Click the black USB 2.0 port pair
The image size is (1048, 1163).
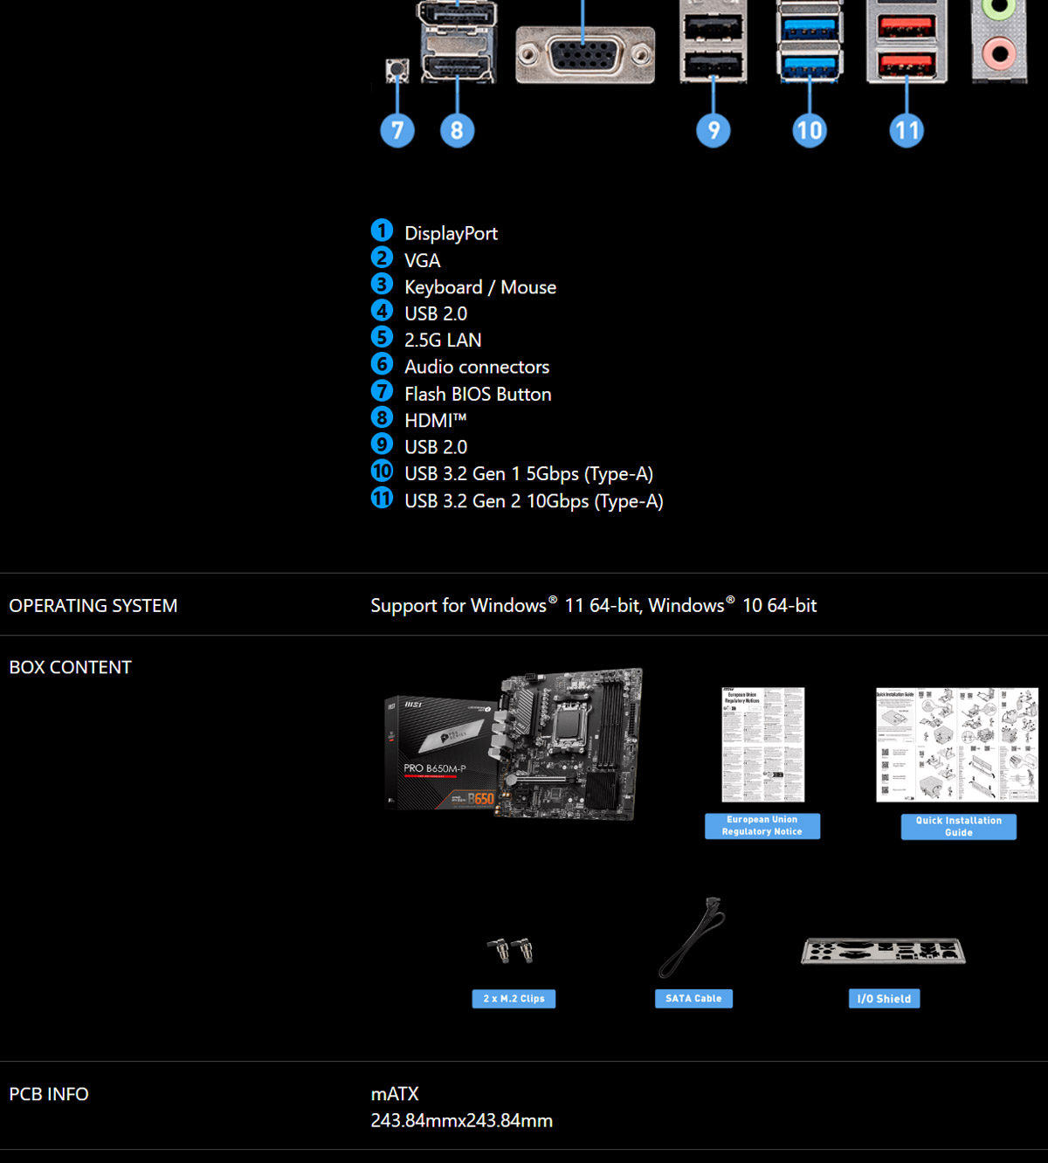[x=714, y=41]
